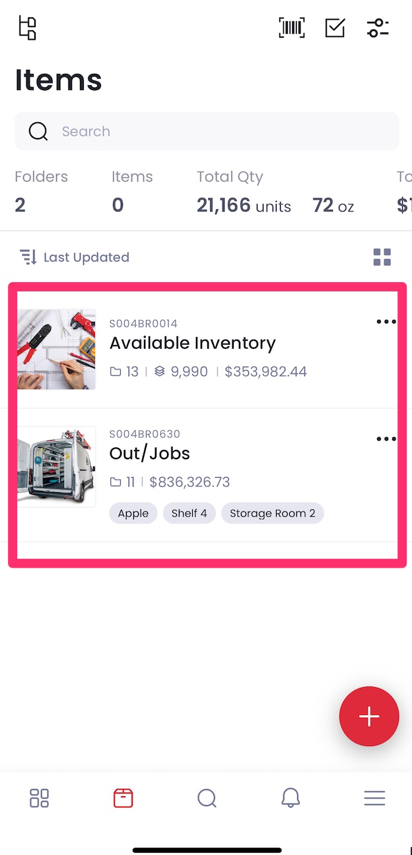Switch to grid view icon
Viewport: 412px width, 855px height.
point(382,257)
